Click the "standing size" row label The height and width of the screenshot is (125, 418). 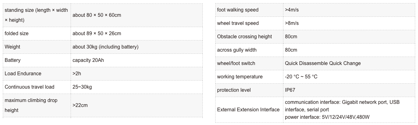36,15
